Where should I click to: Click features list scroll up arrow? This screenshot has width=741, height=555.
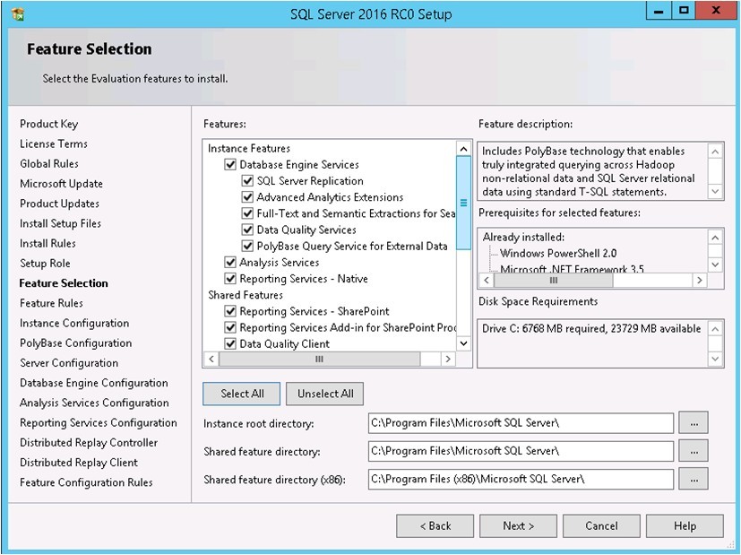[x=463, y=149]
